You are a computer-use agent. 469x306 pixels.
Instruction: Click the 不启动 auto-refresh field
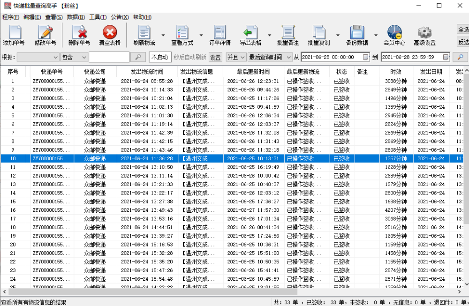point(160,57)
